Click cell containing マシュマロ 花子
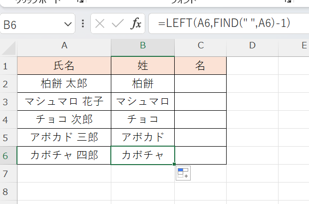This screenshot has height=204, width=309. coord(64,102)
